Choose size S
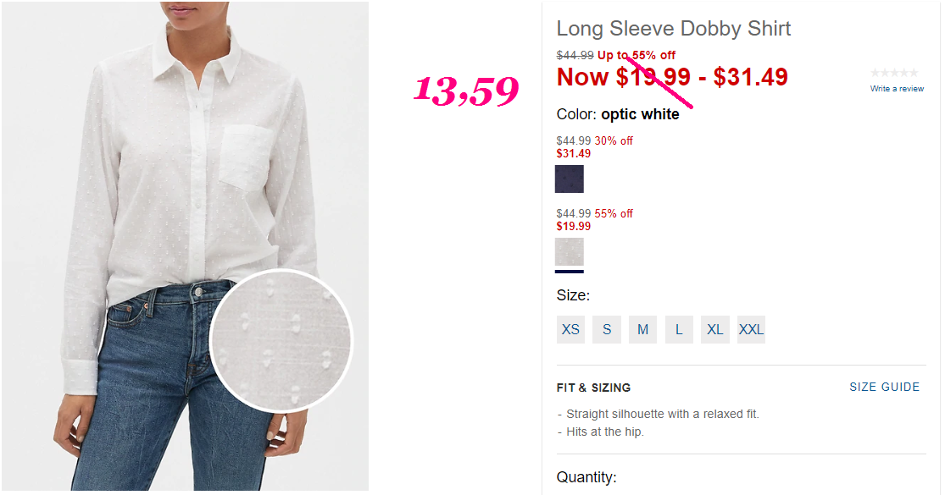Screen dimensions: 945x495 [607, 329]
